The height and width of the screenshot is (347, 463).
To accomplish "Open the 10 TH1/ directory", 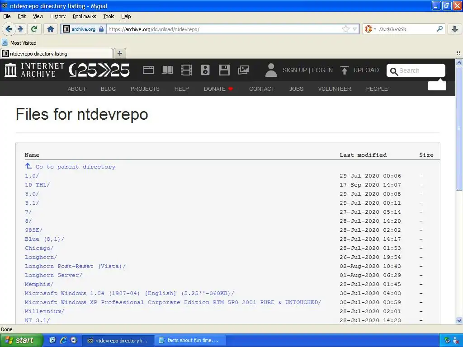I will tap(37, 185).
